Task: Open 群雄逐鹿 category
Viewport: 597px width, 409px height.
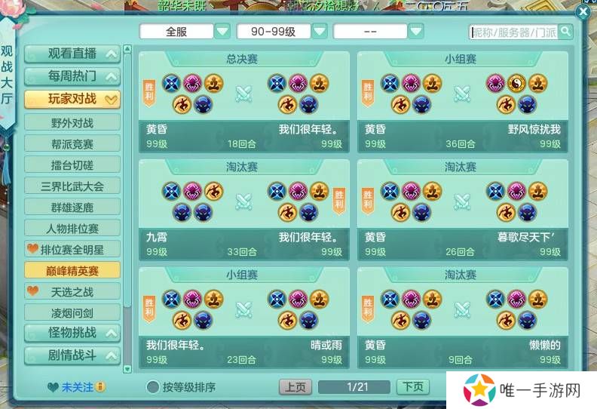Action: 72,208
